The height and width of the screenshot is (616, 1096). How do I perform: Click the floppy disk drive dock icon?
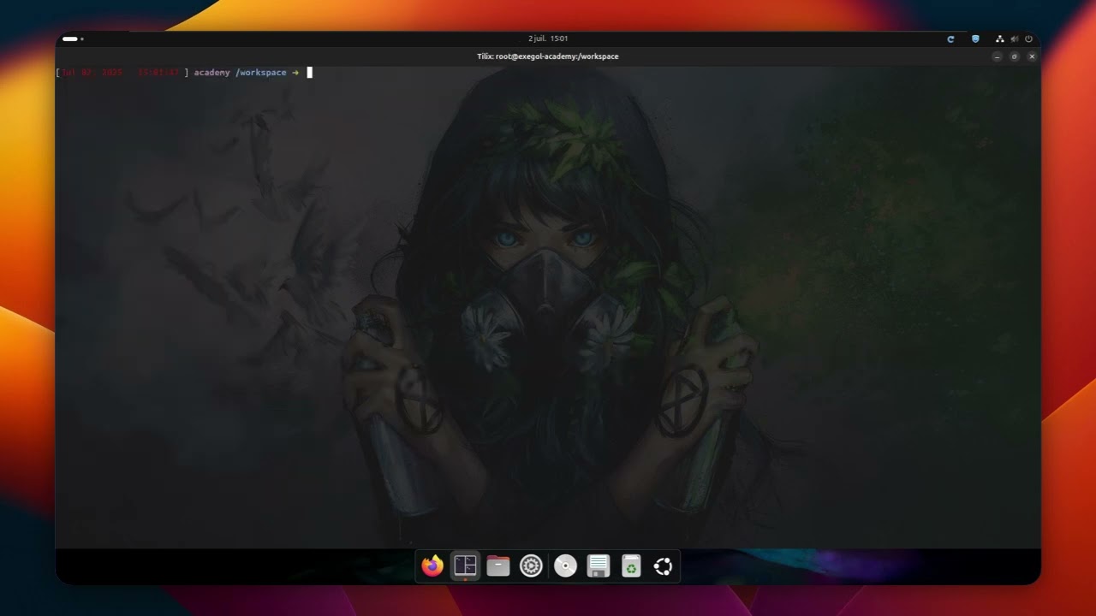click(x=599, y=566)
